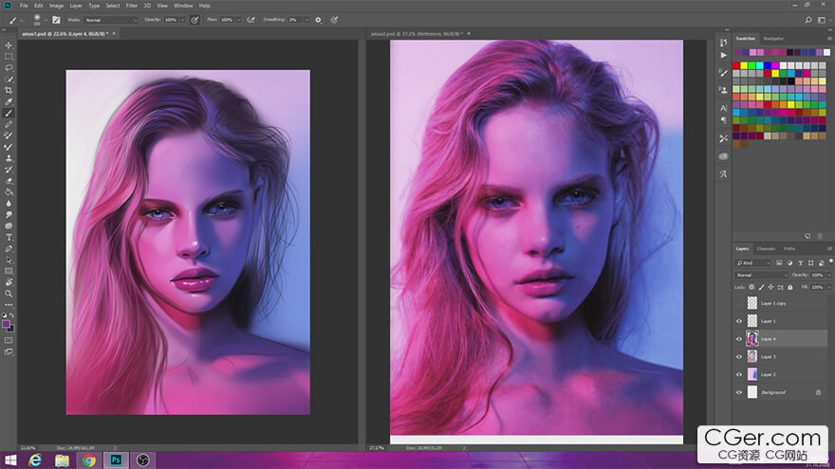Open Chrome from the taskbar
The image size is (835, 469).
89,460
